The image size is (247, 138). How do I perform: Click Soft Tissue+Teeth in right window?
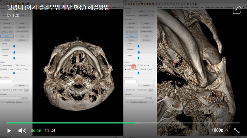point(132,32)
